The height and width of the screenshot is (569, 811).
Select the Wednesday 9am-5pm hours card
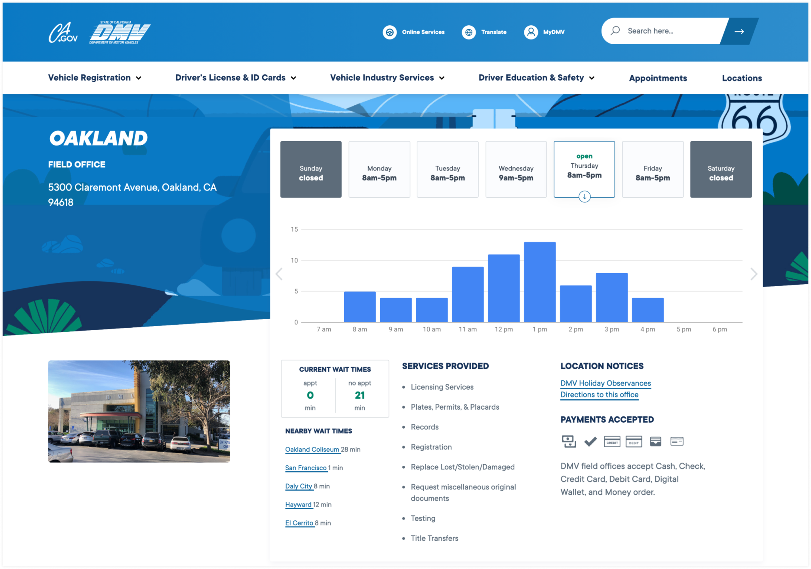tap(516, 169)
